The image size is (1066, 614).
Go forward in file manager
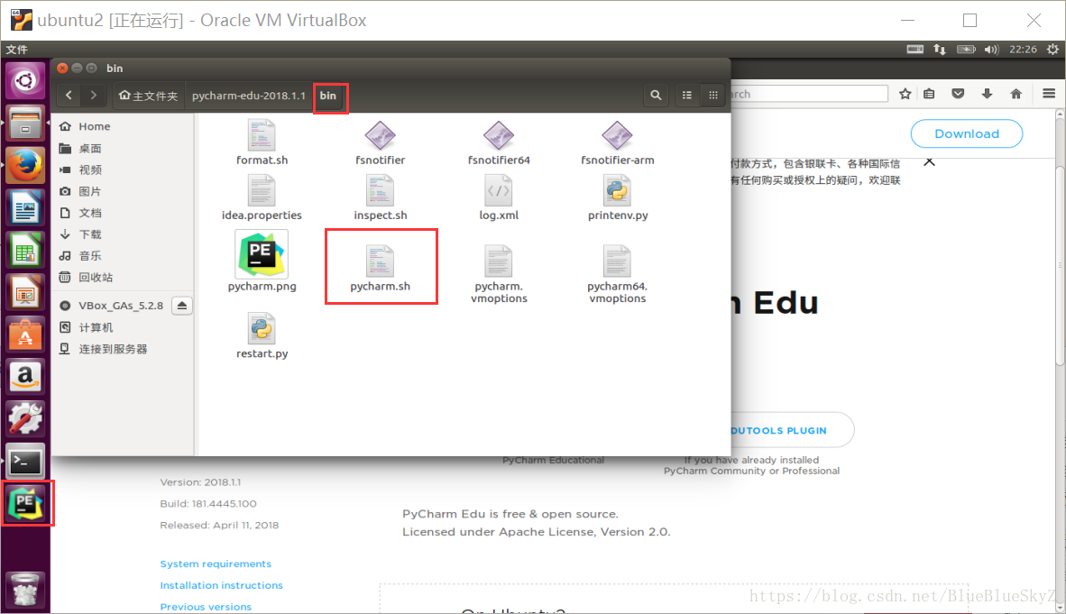(x=93, y=96)
